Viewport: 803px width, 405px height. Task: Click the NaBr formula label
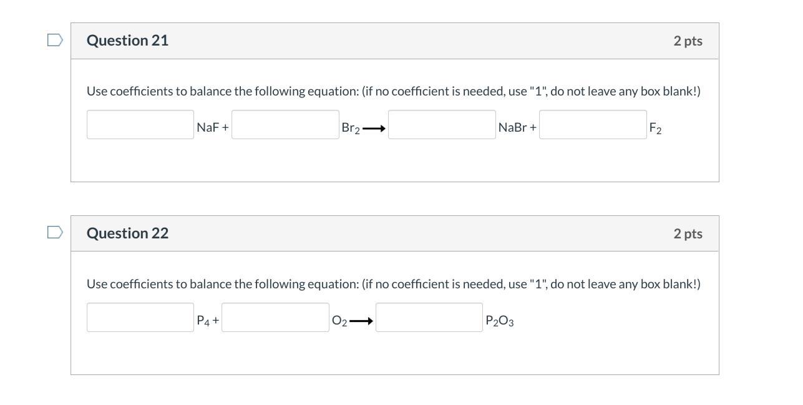pos(513,128)
